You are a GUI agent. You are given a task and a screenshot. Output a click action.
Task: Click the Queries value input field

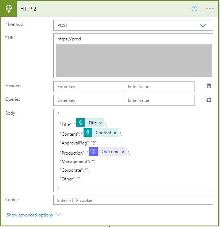click(x=159, y=100)
